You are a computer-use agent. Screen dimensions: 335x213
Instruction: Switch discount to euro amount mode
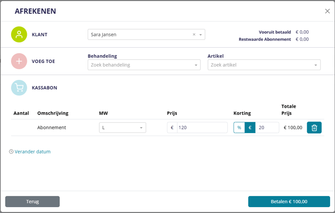250,128
